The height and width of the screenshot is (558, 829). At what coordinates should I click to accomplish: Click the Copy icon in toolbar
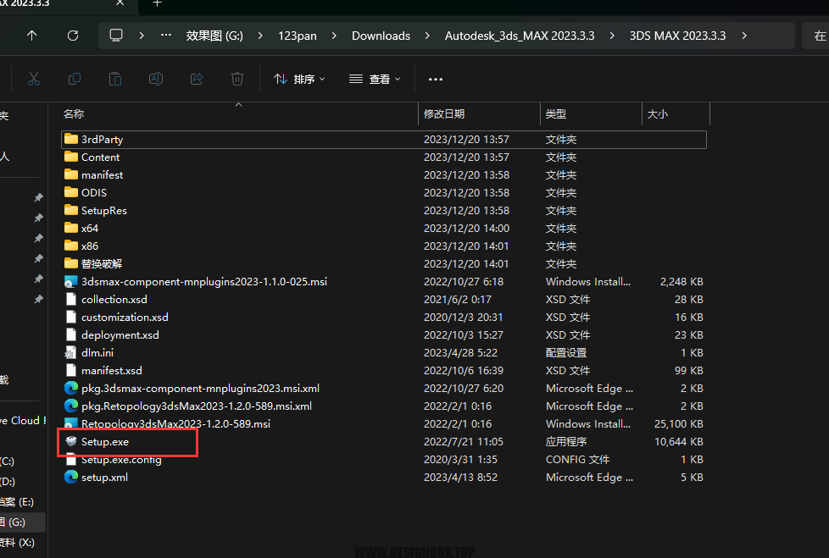coord(75,80)
